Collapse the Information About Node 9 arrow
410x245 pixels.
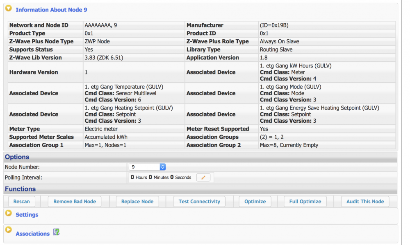coord(8,9)
